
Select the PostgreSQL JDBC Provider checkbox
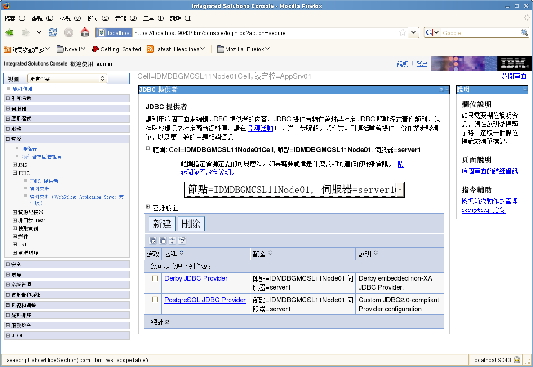click(155, 300)
